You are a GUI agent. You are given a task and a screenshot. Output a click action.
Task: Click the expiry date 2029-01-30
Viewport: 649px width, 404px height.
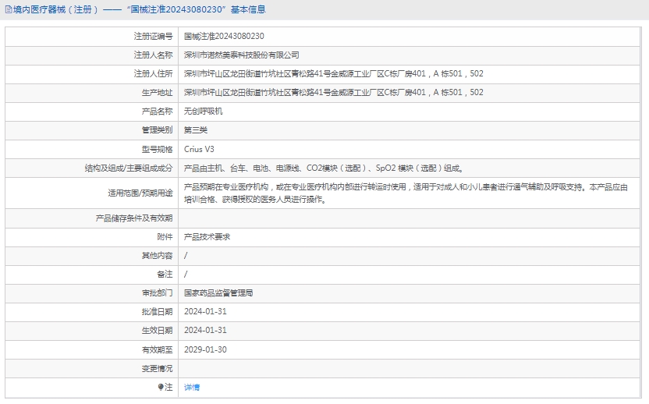point(205,349)
